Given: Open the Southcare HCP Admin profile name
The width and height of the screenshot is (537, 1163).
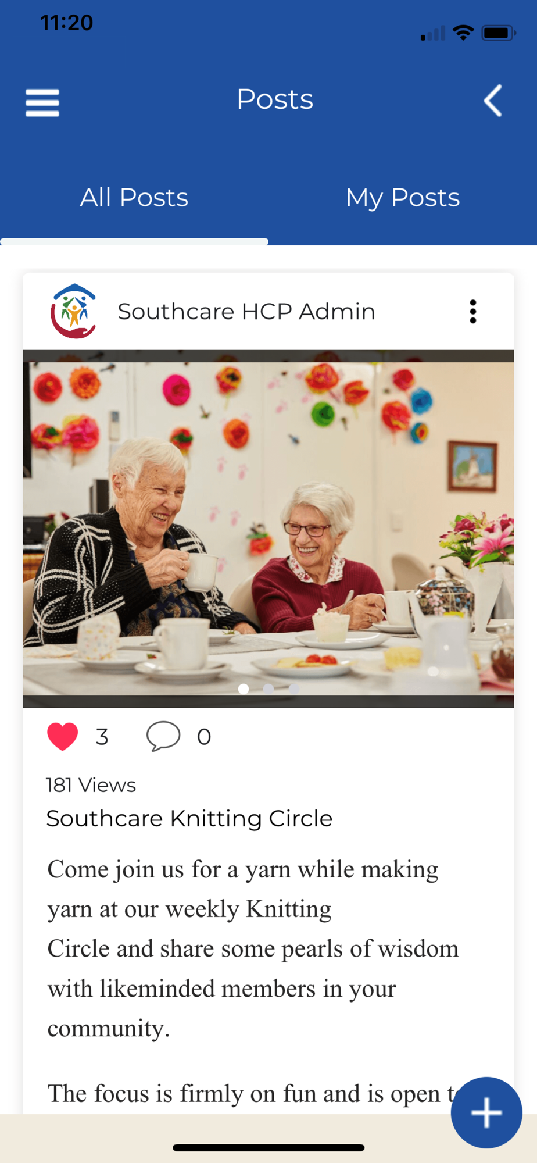Looking at the screenshot, I should pos(246,312).
